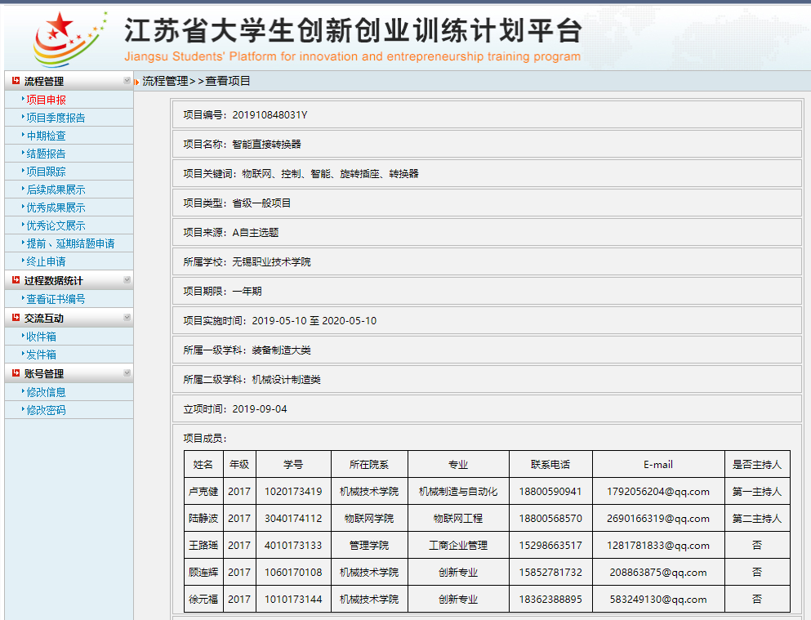Go to 修改密码 under 账号管理
The height and width of the screenshot is (620, 811).
point(46,410)
